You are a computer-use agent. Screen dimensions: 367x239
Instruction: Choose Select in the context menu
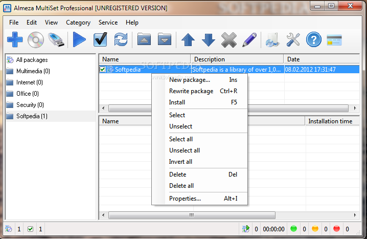[200, 115]
